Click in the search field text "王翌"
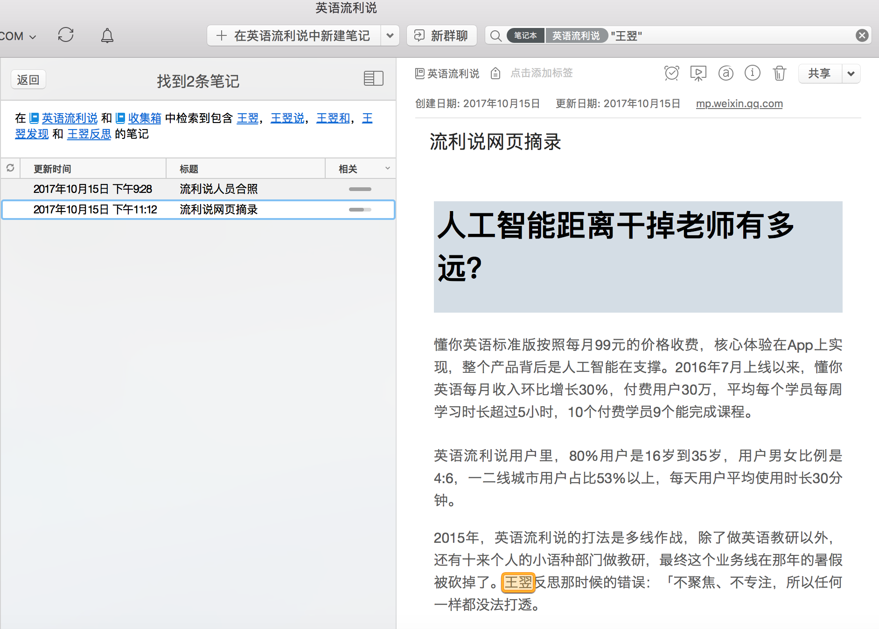Viewport: 879px width, 629px height. (627, 36)
